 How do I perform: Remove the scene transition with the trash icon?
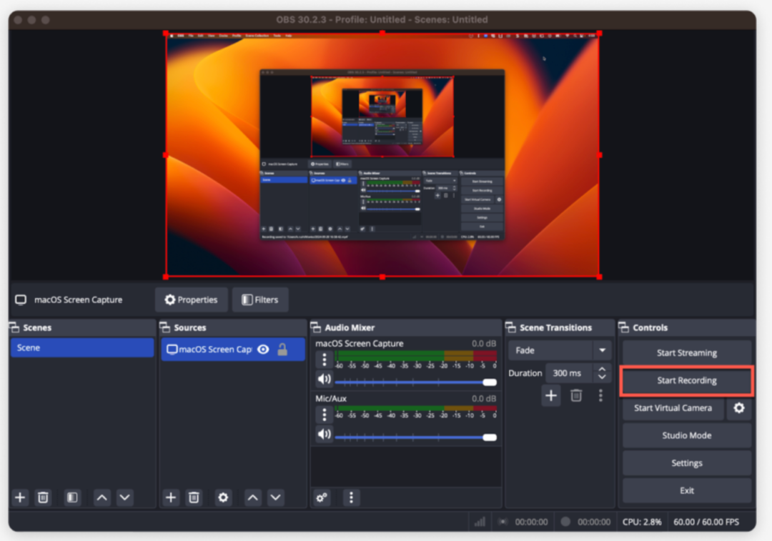[x=576, y=395]
